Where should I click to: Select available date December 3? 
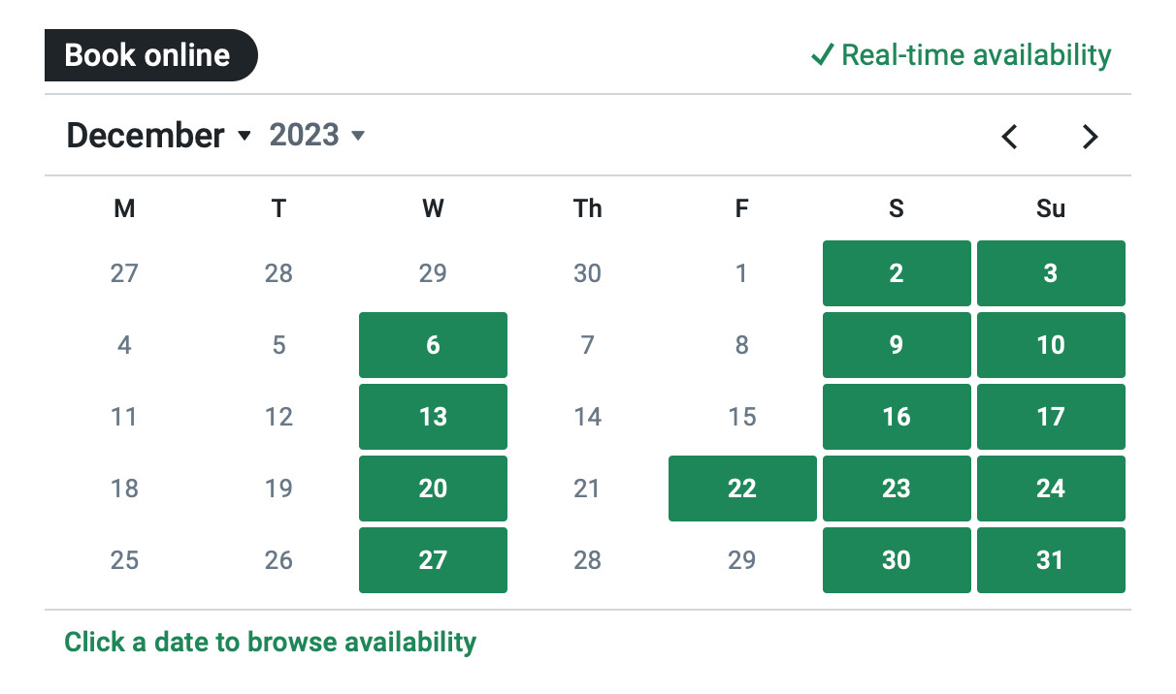[x=1051, y=273]
